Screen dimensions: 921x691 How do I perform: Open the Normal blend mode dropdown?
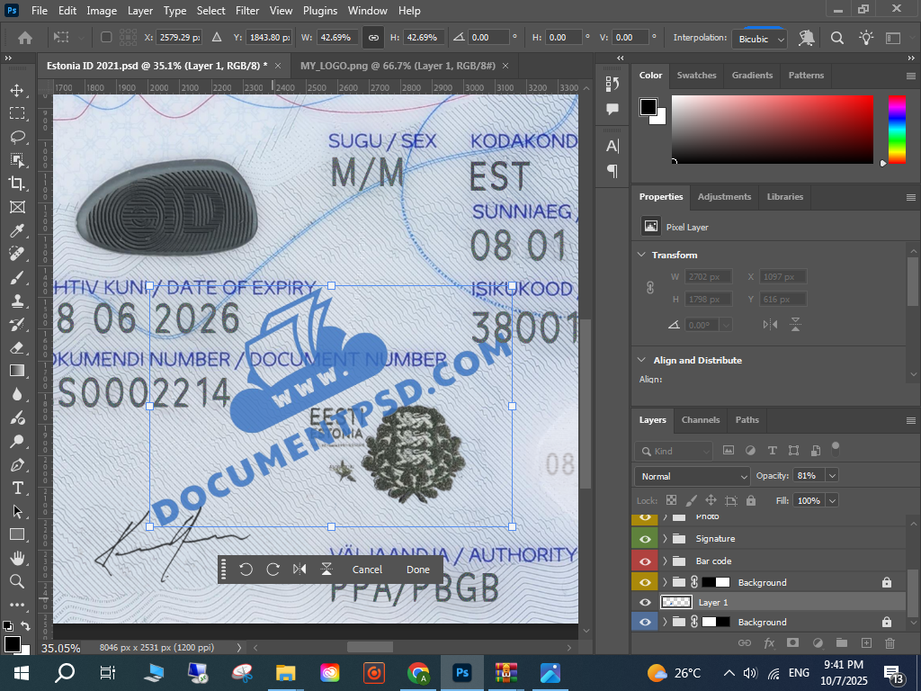point(692,476)
